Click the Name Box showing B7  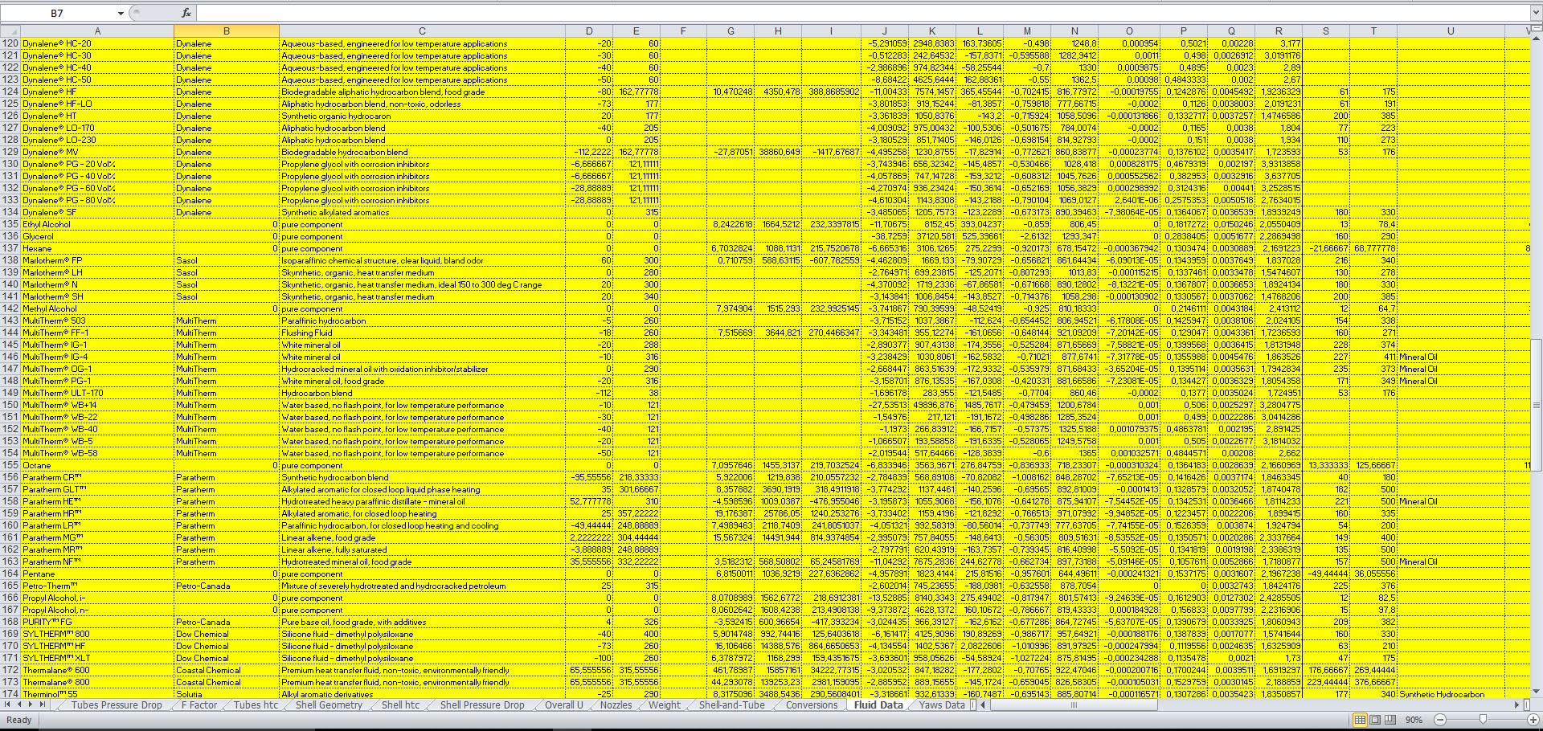click(x=58, y=13)
